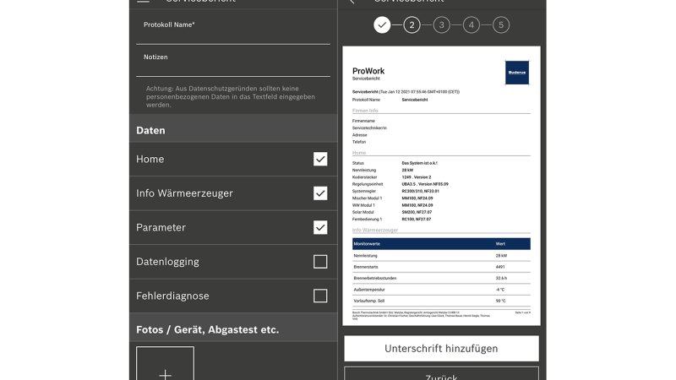Click the Unterschrift hinzufügen button
This screenshot has height=380, width=676.
point(441,348)
